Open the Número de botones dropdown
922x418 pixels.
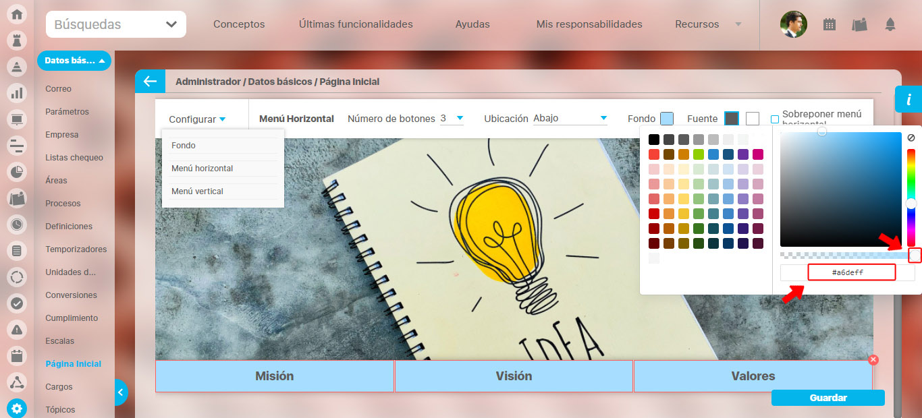[452, 119]
